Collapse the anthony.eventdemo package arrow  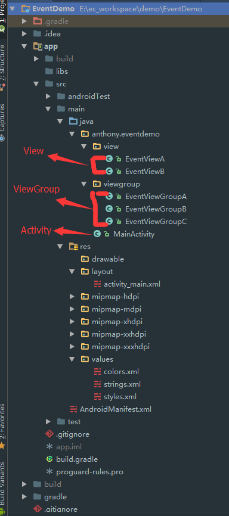click(72, 134)
